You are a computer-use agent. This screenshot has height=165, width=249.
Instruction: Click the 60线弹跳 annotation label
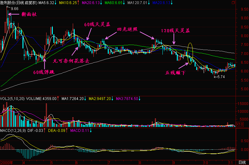(x=44, y=72)
